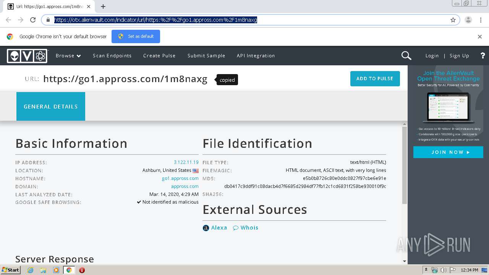Click the MD5 hash value text
489x275 pixels.
[x=345, y=178]
